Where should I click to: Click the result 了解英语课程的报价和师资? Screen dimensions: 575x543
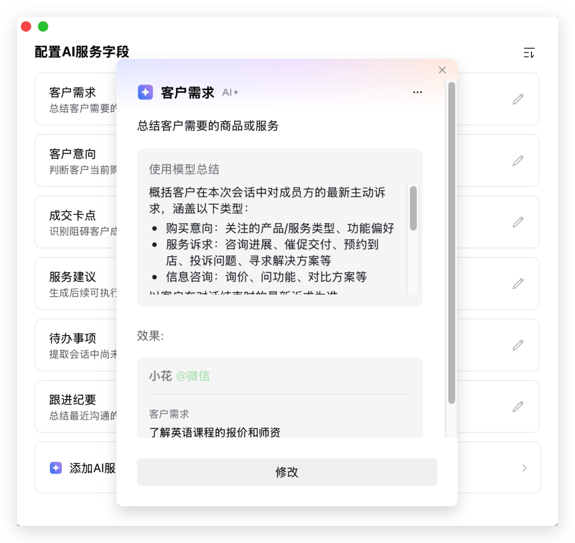pyautogui.click(x=215, y=433)
